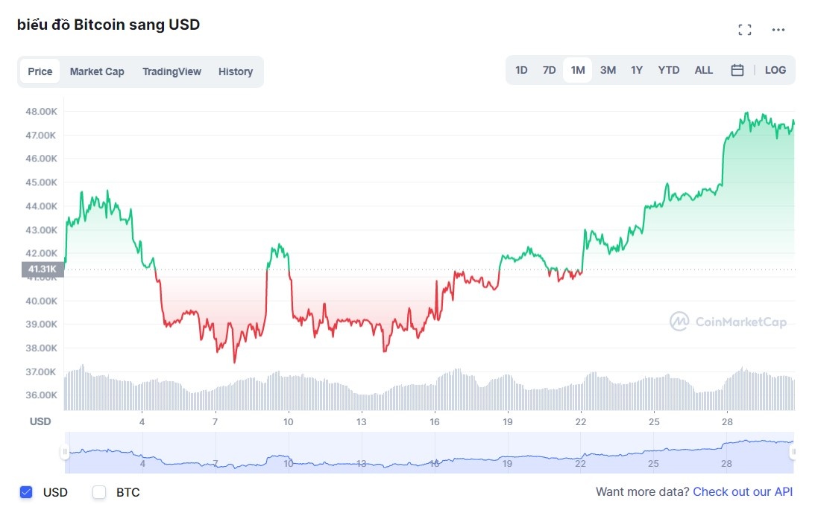Viewport: 815px width, 510px height.
Task: Click the 1M range selector
Action: [578, 69]
